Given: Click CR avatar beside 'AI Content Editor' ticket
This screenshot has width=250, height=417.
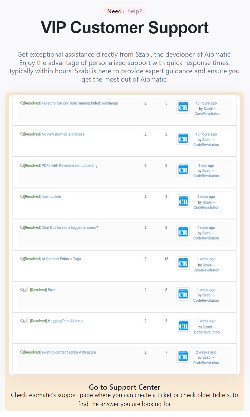Looking at the screenshot, I should tap(183, 263).
